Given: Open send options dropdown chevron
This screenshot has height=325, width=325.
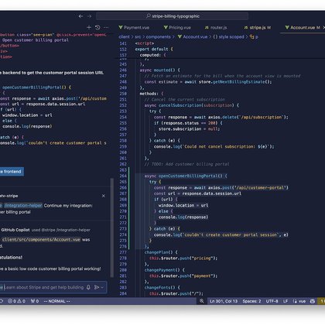Looking at the screenshot, I should pos(102,287).
